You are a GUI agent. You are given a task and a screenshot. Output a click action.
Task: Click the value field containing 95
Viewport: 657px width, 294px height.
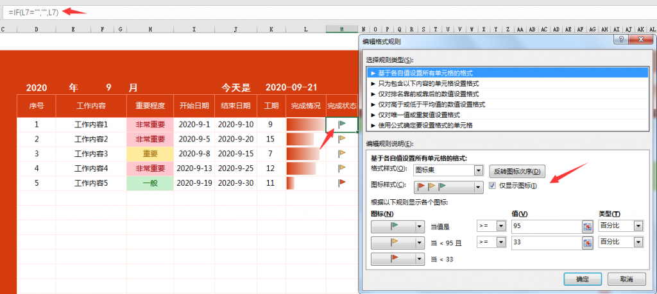[545, 227]
